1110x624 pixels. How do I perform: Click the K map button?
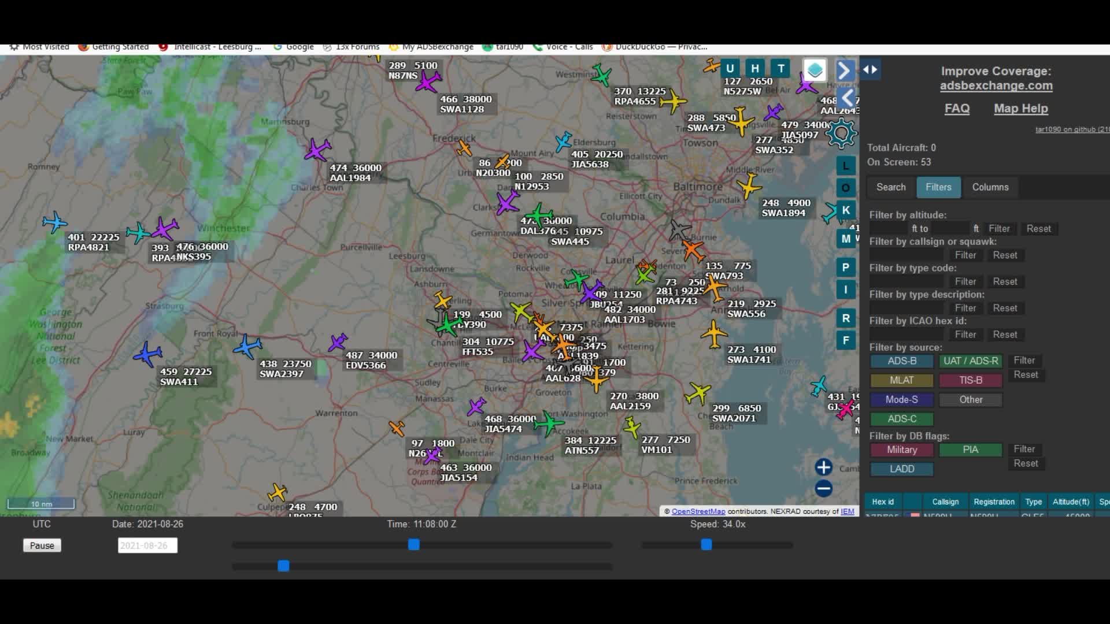[x=846, y=210]
